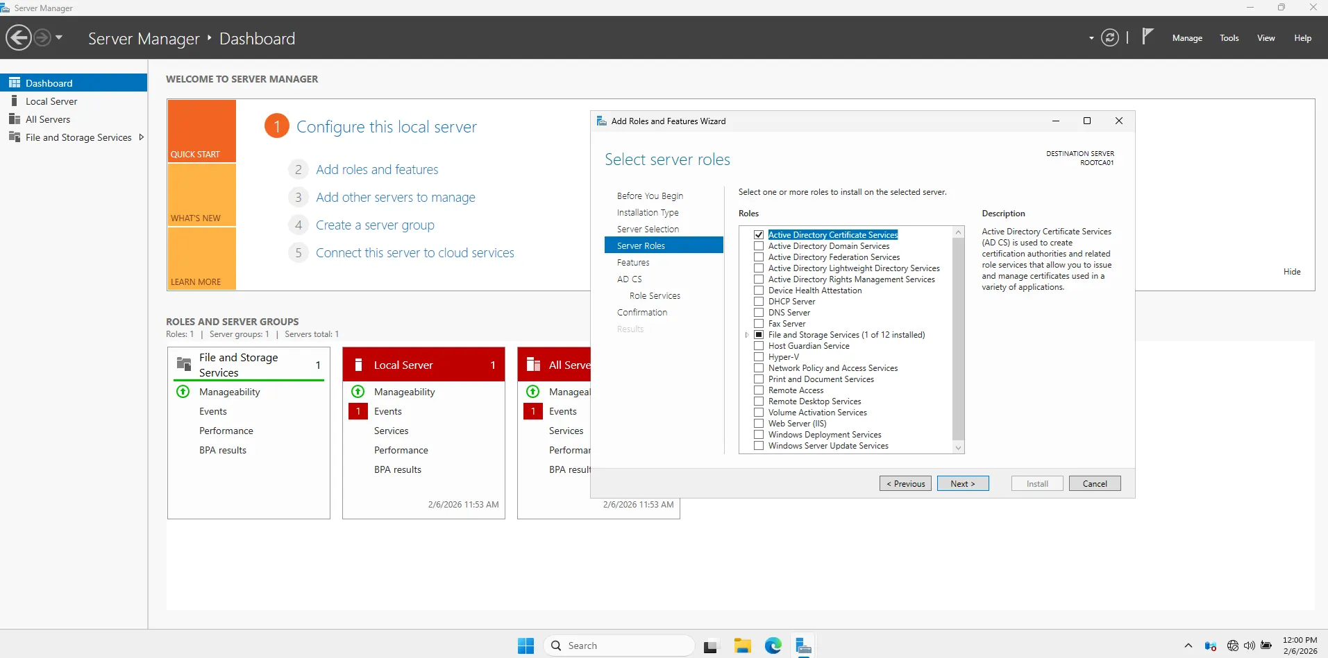Go to the Role Services wizard step
The image size is (1328, 658).
[655, 296]
